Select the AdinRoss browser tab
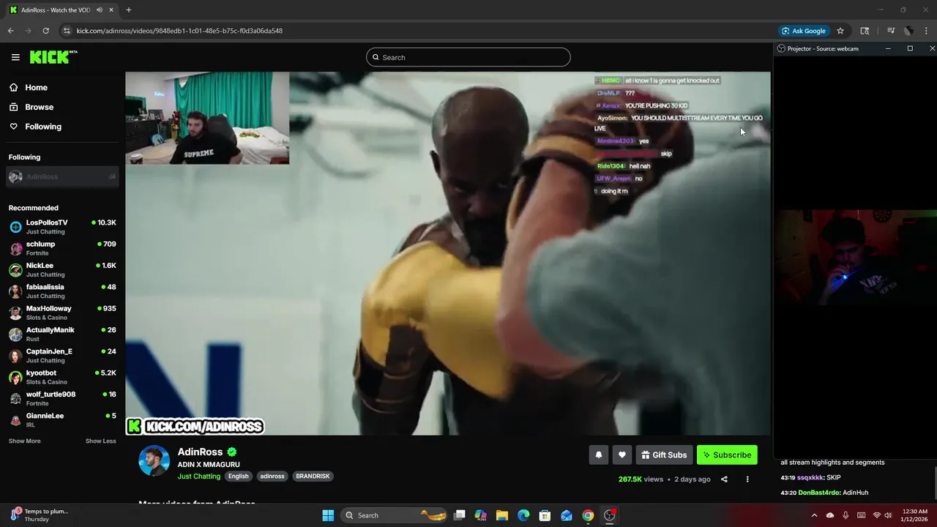This screenshot has height=527, width=937. pyautogui.click(x=56, y=10)
